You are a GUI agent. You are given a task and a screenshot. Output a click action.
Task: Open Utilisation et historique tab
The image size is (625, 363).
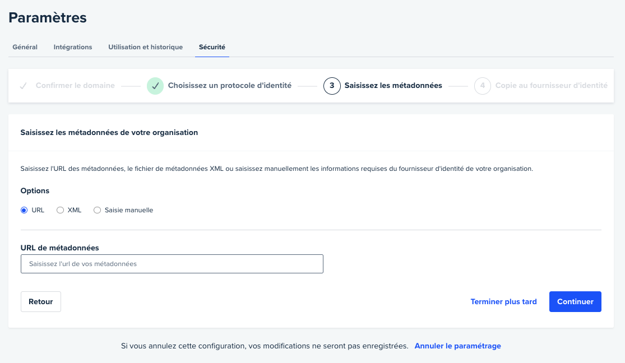[146, 47]
